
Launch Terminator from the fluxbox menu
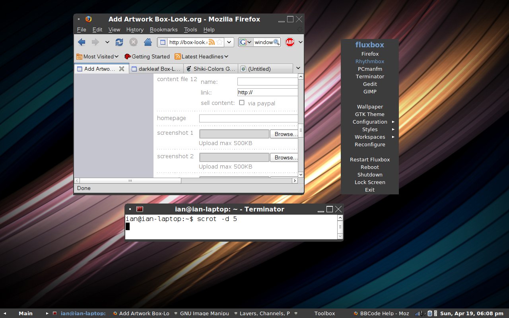click(370, 76)
